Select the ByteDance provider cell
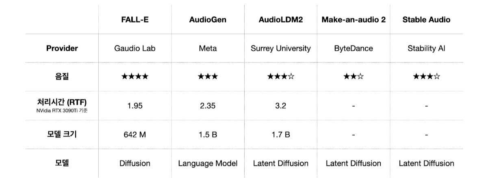Screen dimensions: 490x178 click(353, 48)
